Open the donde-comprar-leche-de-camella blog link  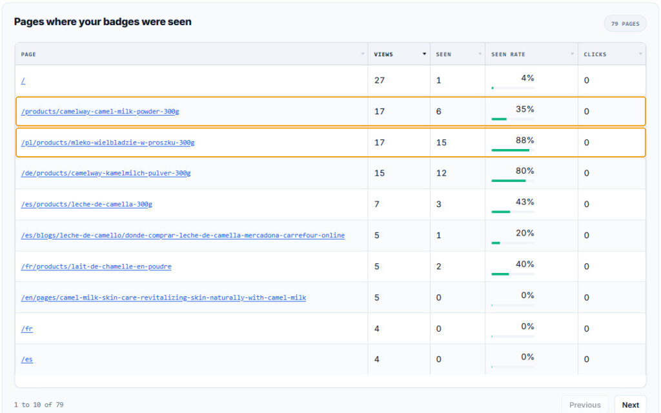[x=183, y=236]
